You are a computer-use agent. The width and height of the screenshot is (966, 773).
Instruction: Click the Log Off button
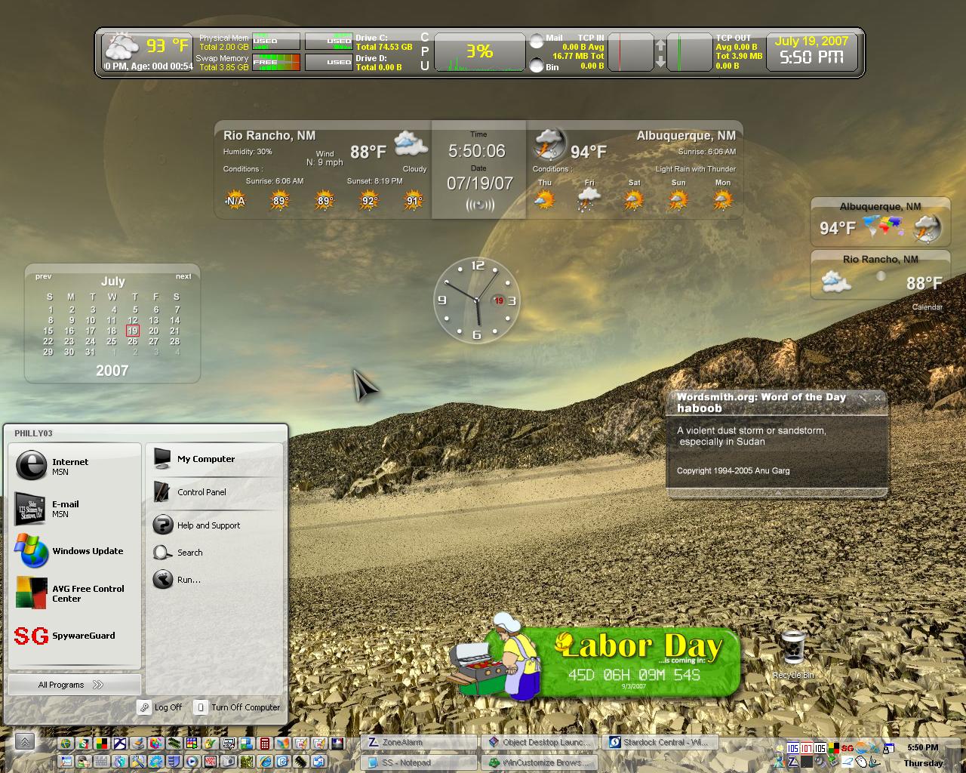(x=160, y=707)
